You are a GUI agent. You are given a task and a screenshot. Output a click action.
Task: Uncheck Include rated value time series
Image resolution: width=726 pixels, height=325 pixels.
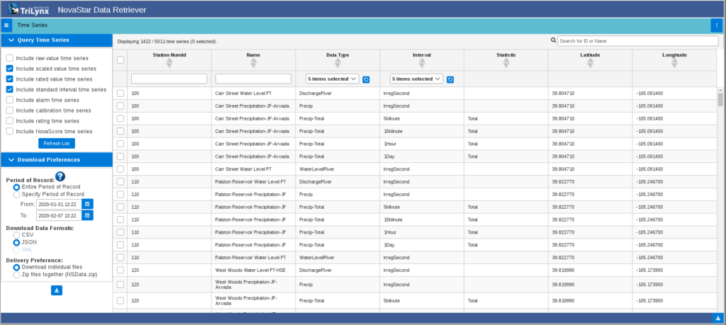pos(9,79)
